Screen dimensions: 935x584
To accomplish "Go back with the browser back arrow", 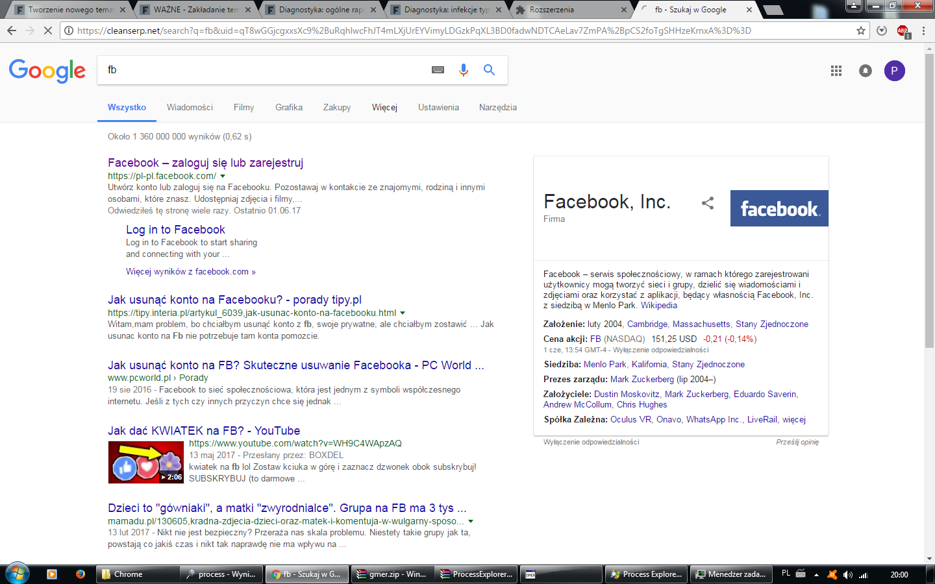I will 11,30.
